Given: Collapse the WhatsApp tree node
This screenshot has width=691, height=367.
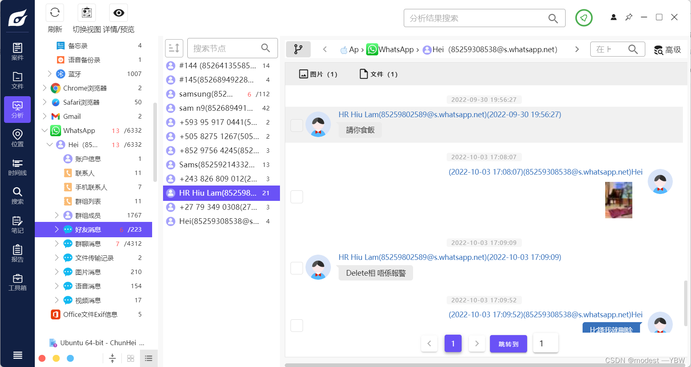Looking at the screenshot, I should coord(45,130).
